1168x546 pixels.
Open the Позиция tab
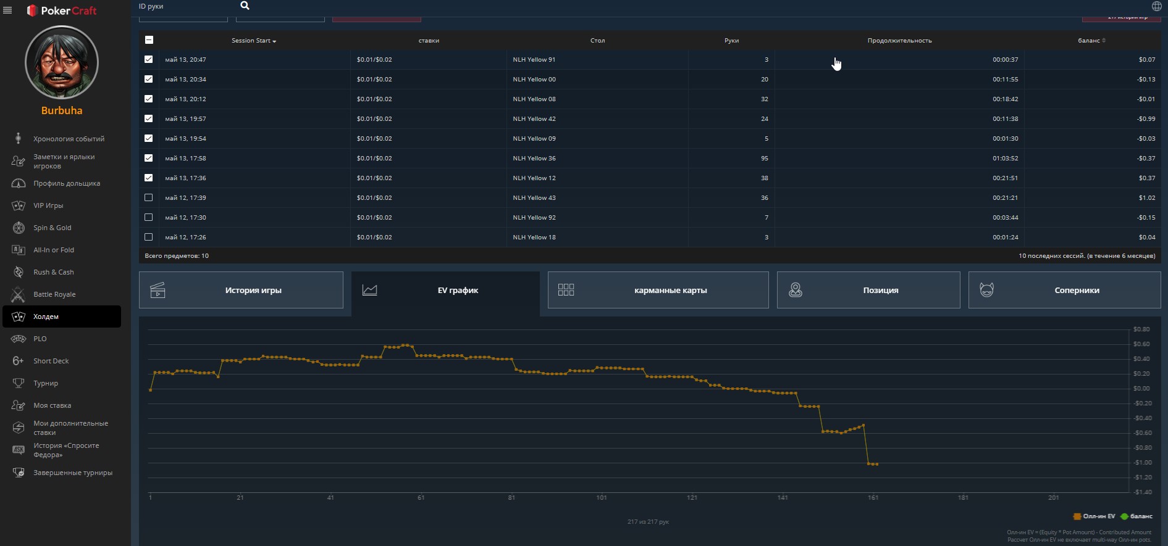click(868, 290)
